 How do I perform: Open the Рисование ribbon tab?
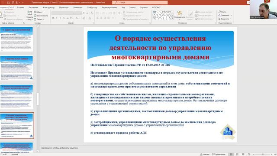tap(33, 8)
